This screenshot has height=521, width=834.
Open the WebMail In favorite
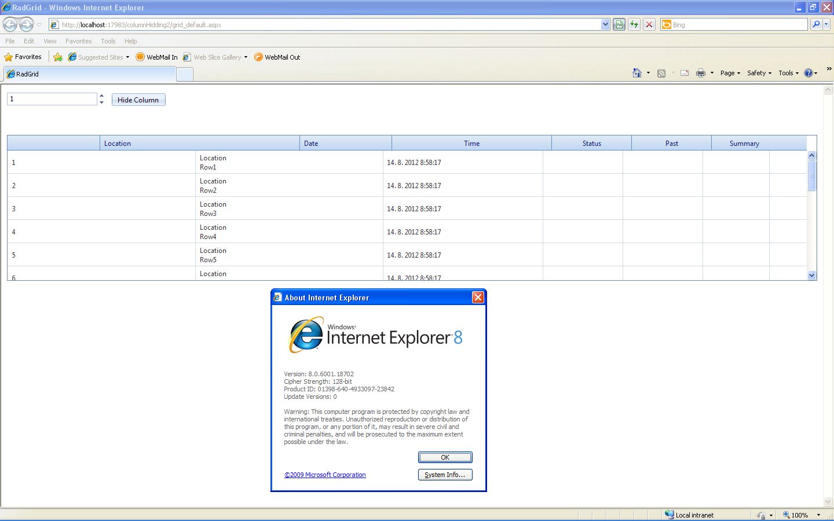point(156,57)
